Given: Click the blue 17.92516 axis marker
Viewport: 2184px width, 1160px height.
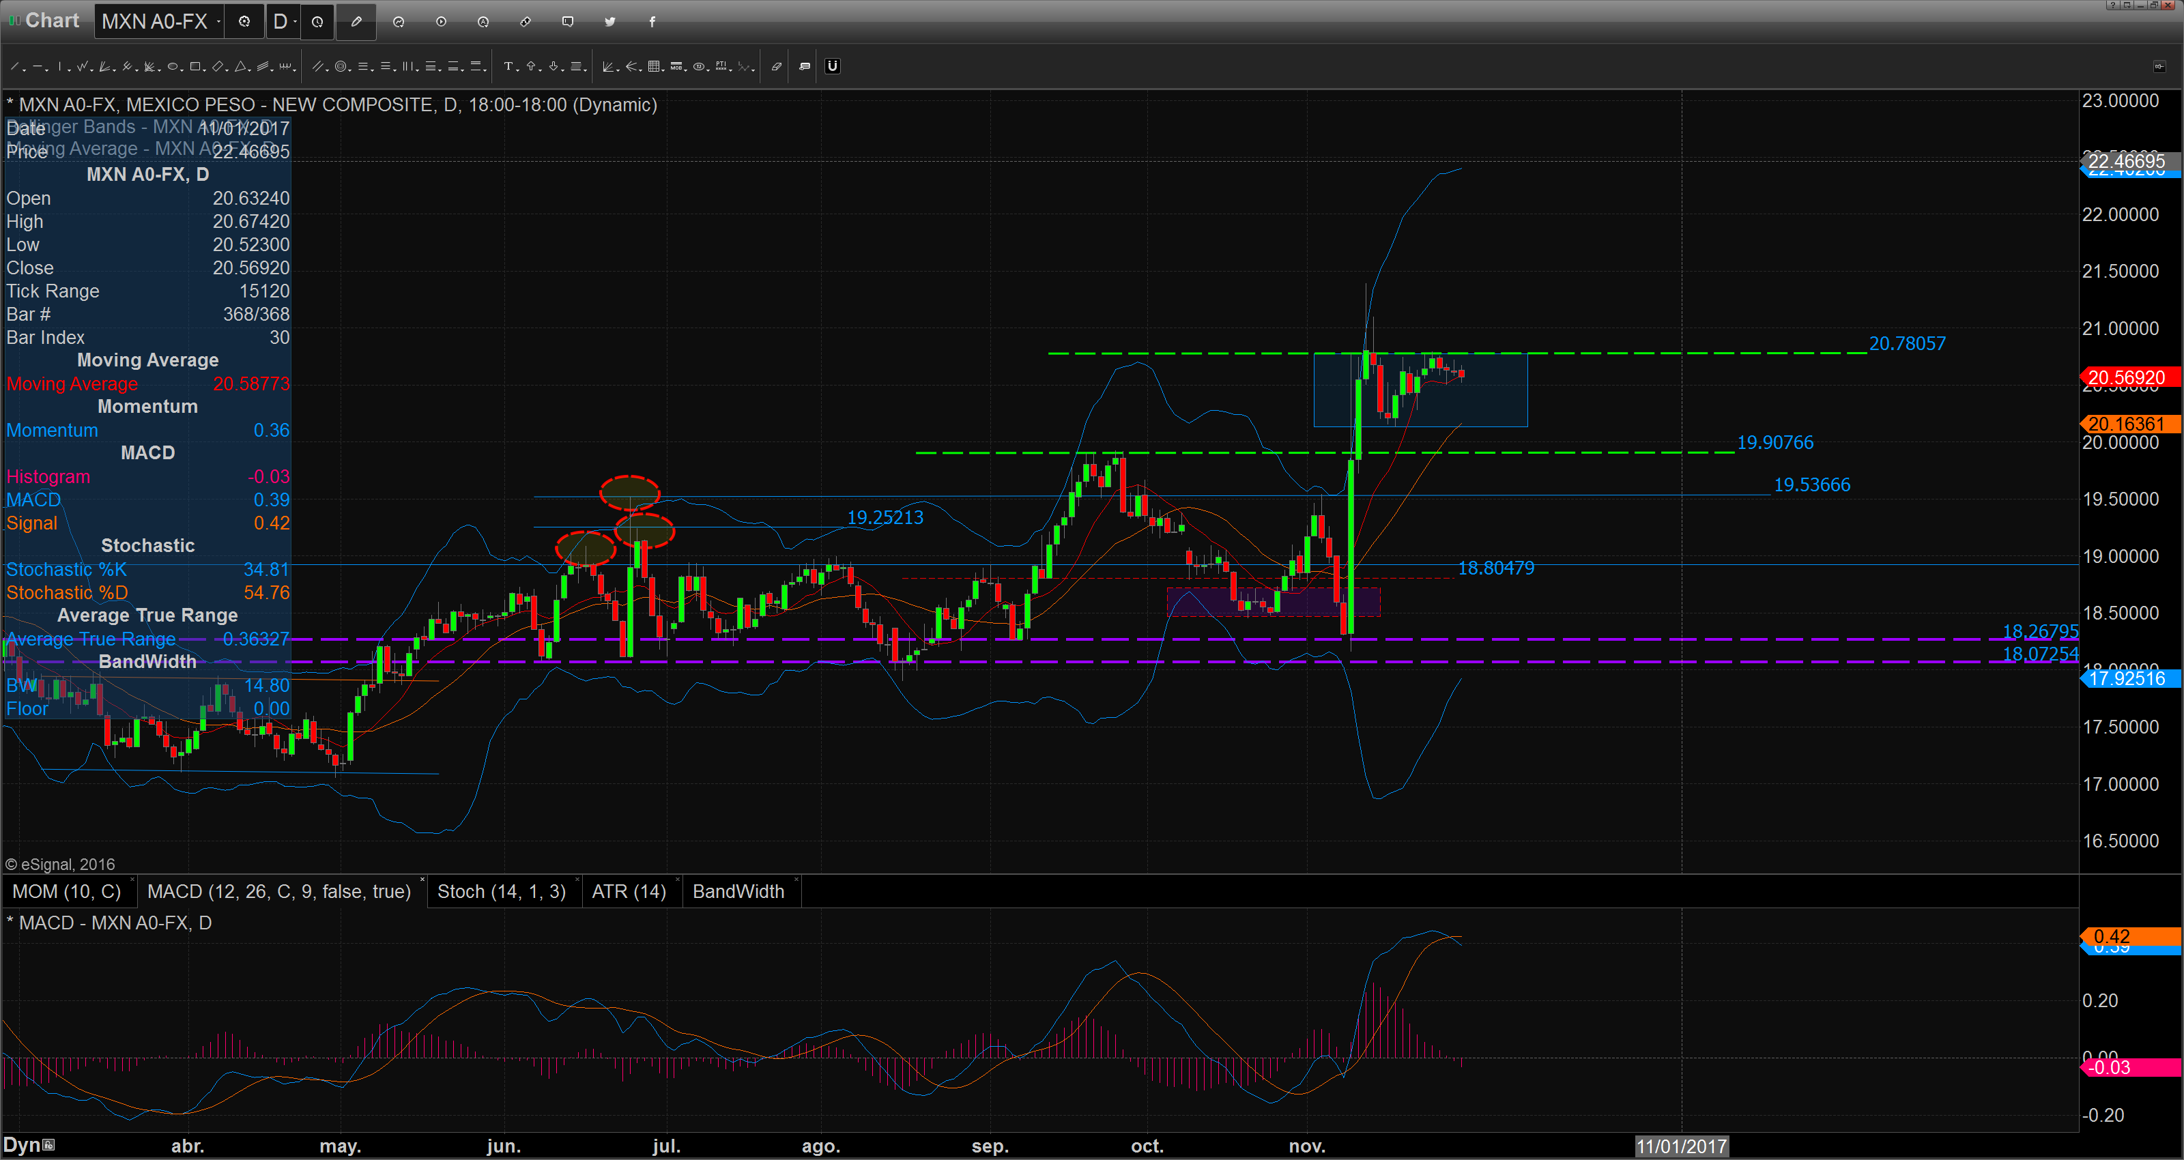Looking at the screenshot, I should (x=2131, y=678).
